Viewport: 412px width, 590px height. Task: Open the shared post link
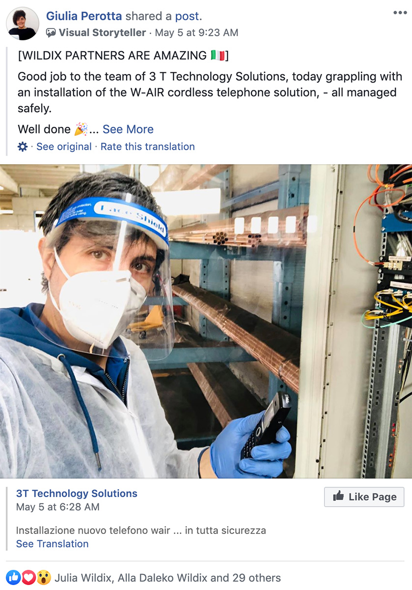coord(187,16)
